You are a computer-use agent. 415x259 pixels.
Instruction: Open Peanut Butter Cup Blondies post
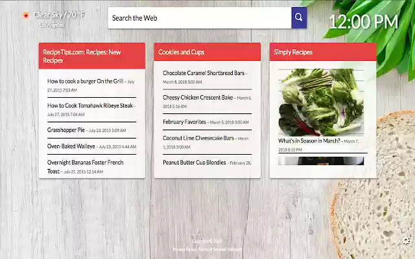(x=195, y=163)
